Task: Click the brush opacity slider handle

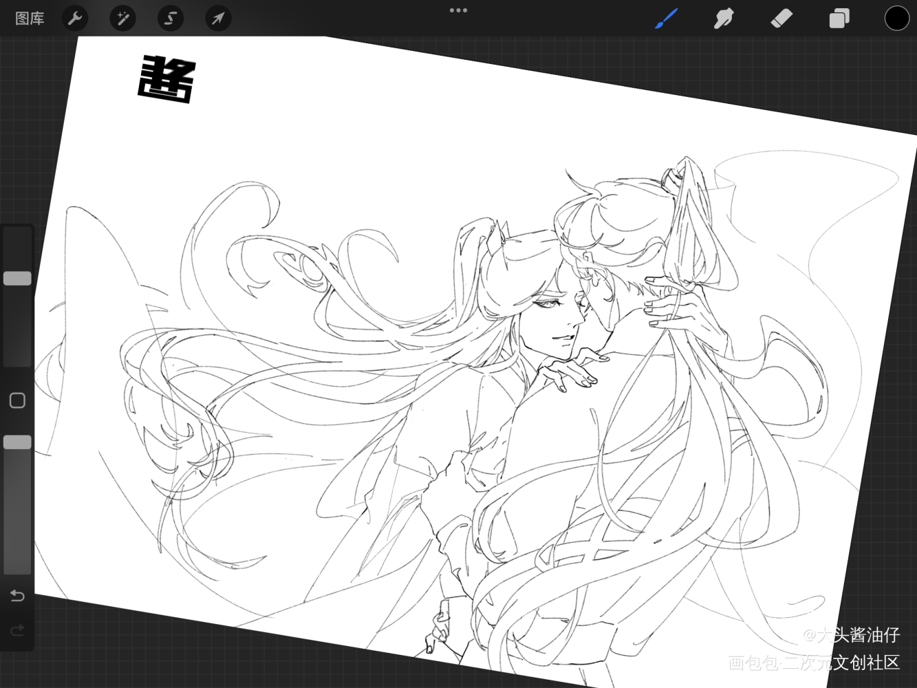Action: [18, 442]
